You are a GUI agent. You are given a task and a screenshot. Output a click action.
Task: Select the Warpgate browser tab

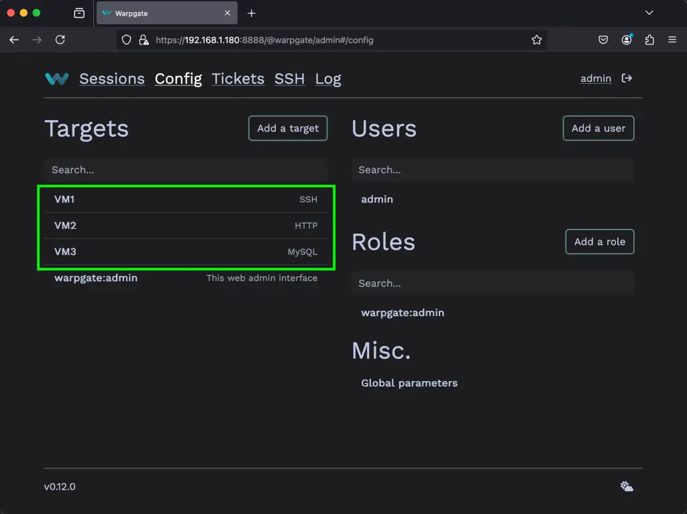161,13
